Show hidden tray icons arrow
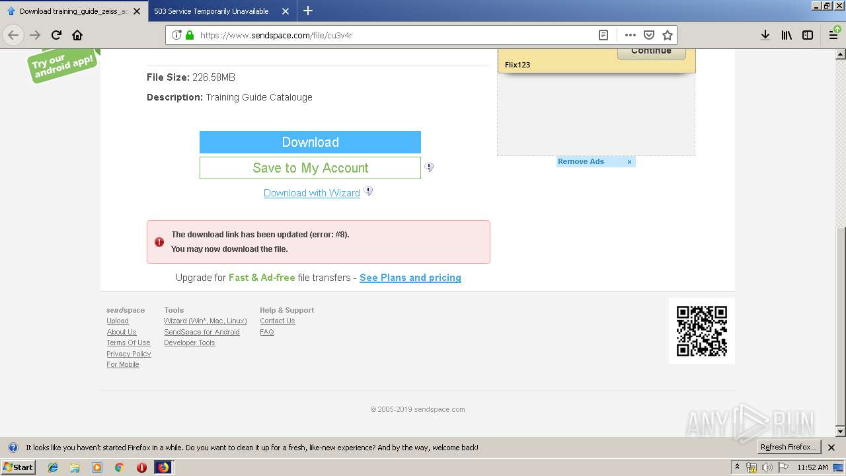846x476 pixels. (737, 467)
